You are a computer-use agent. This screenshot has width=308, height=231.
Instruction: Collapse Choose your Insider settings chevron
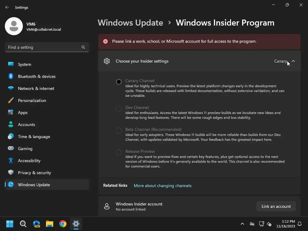(x=293, y=61)
